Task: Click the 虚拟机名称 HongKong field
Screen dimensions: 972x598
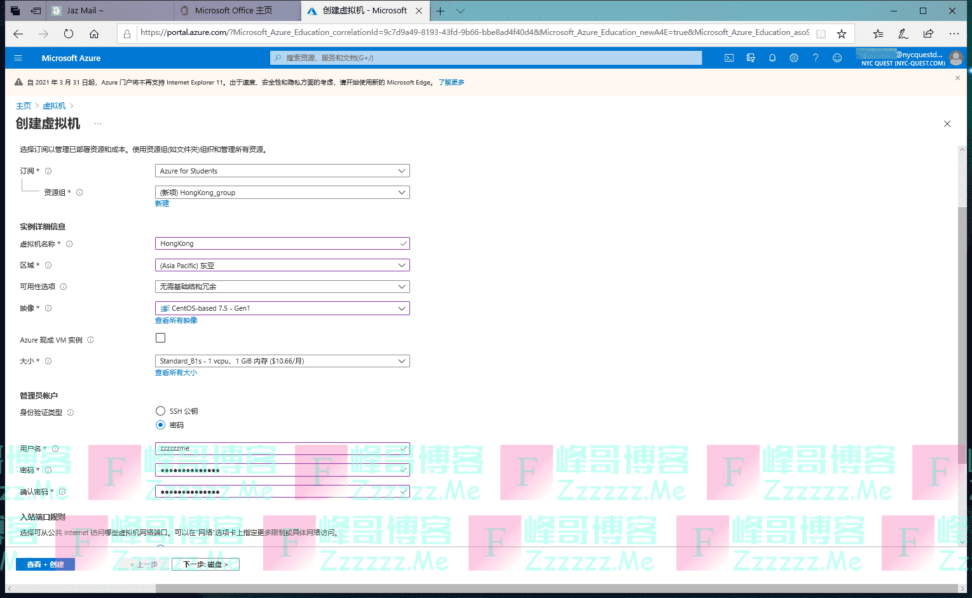Action: tap(282, 243)
